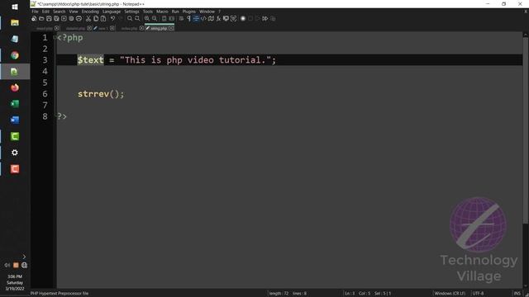Close the string.php tab
Viewport: 529px width, 297px height.
171,28
